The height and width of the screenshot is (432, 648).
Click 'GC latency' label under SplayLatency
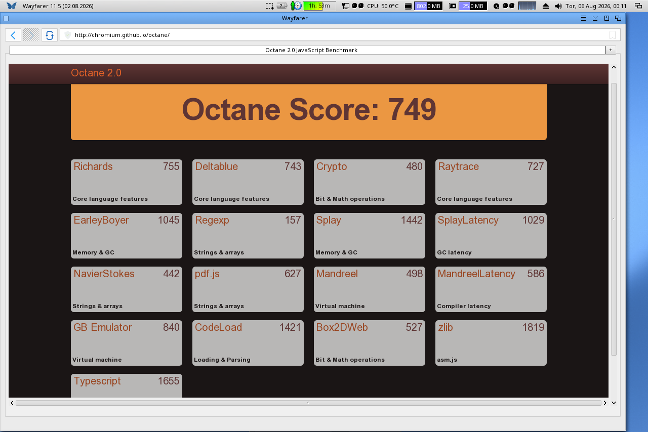[454, 252]
